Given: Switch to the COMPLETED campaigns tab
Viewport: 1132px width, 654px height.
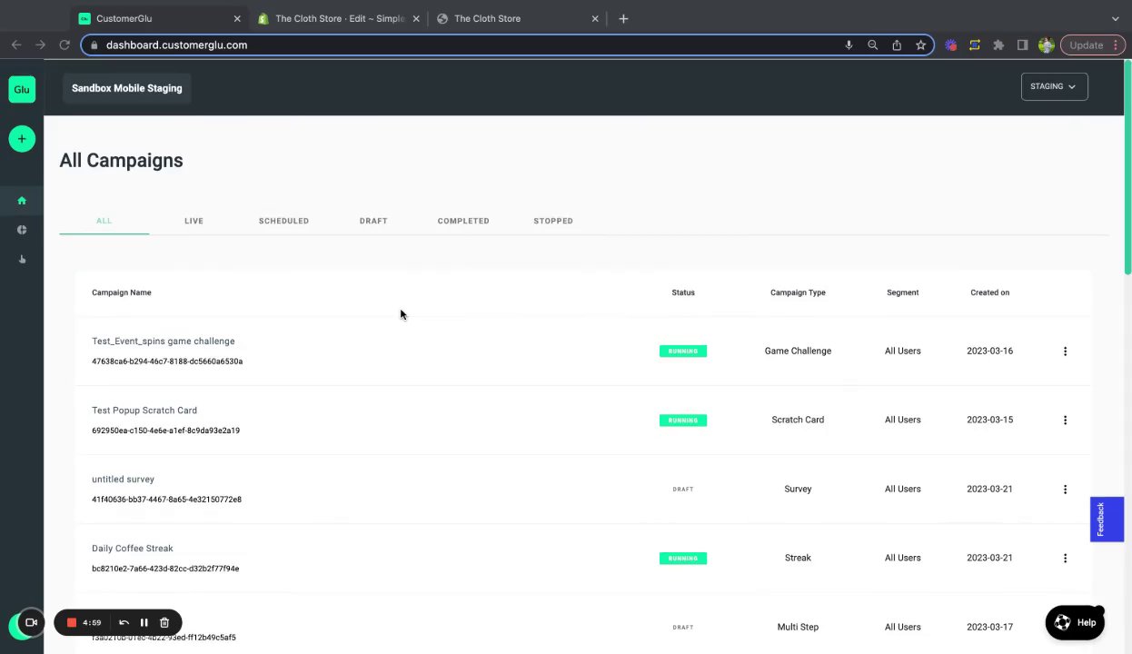Looking at the screenshot, I should (x=463, y=221).
